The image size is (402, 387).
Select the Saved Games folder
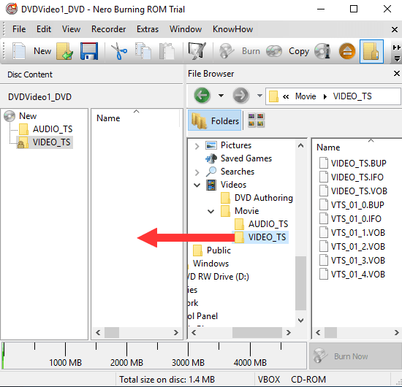pyautogui.click(x=246, y=158)
